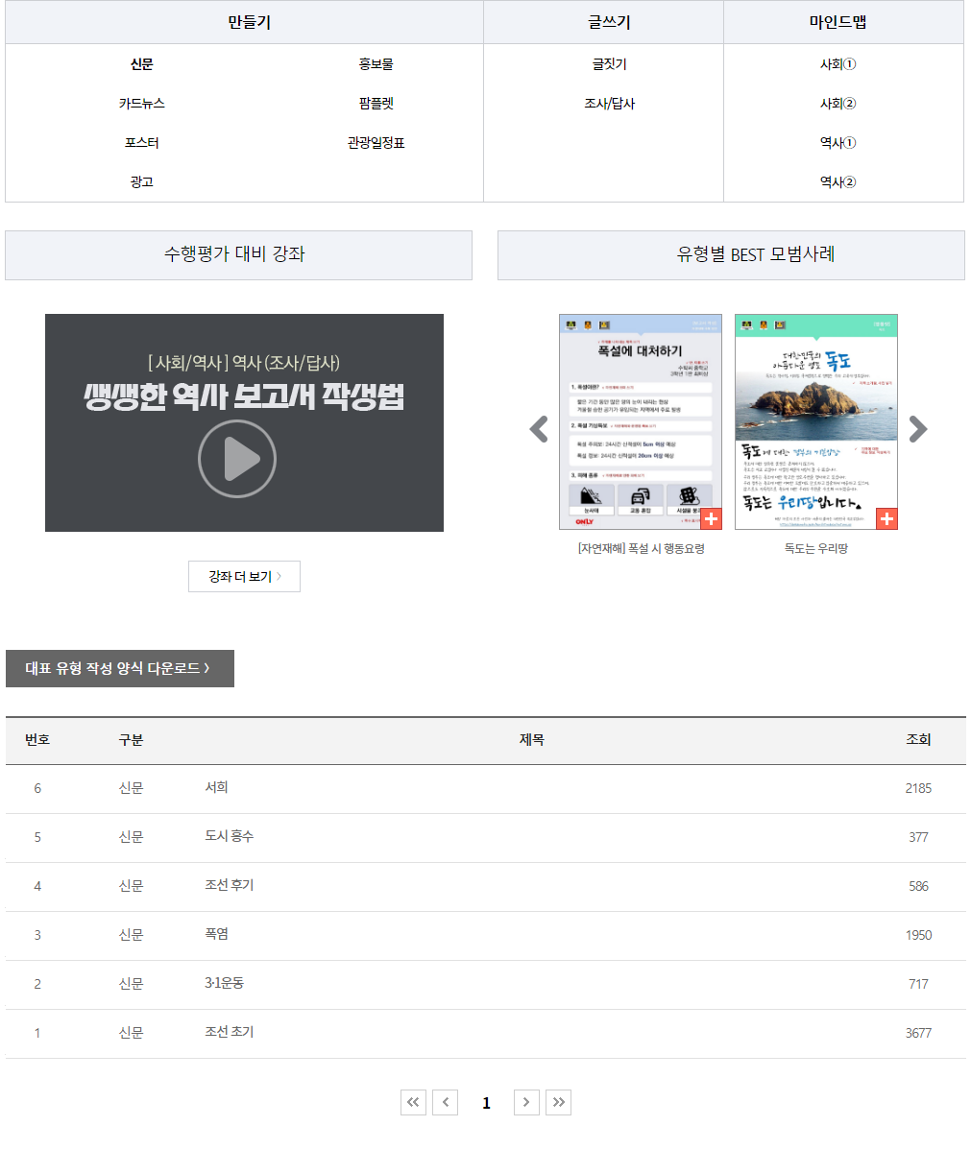The image size is (971, 1150).
Task: Open 글짓기 under 글쓰기
Action: tap(609, 64)
